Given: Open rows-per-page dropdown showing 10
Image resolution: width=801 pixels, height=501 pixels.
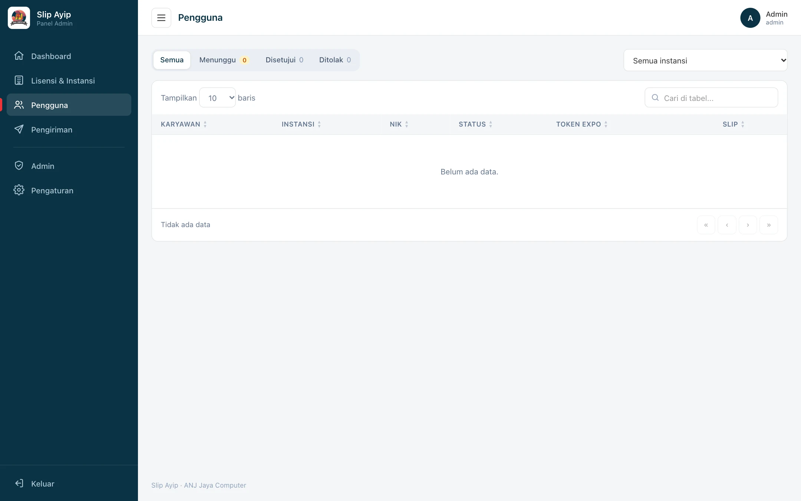Looking at the screenshot, I should click(217, 98).
